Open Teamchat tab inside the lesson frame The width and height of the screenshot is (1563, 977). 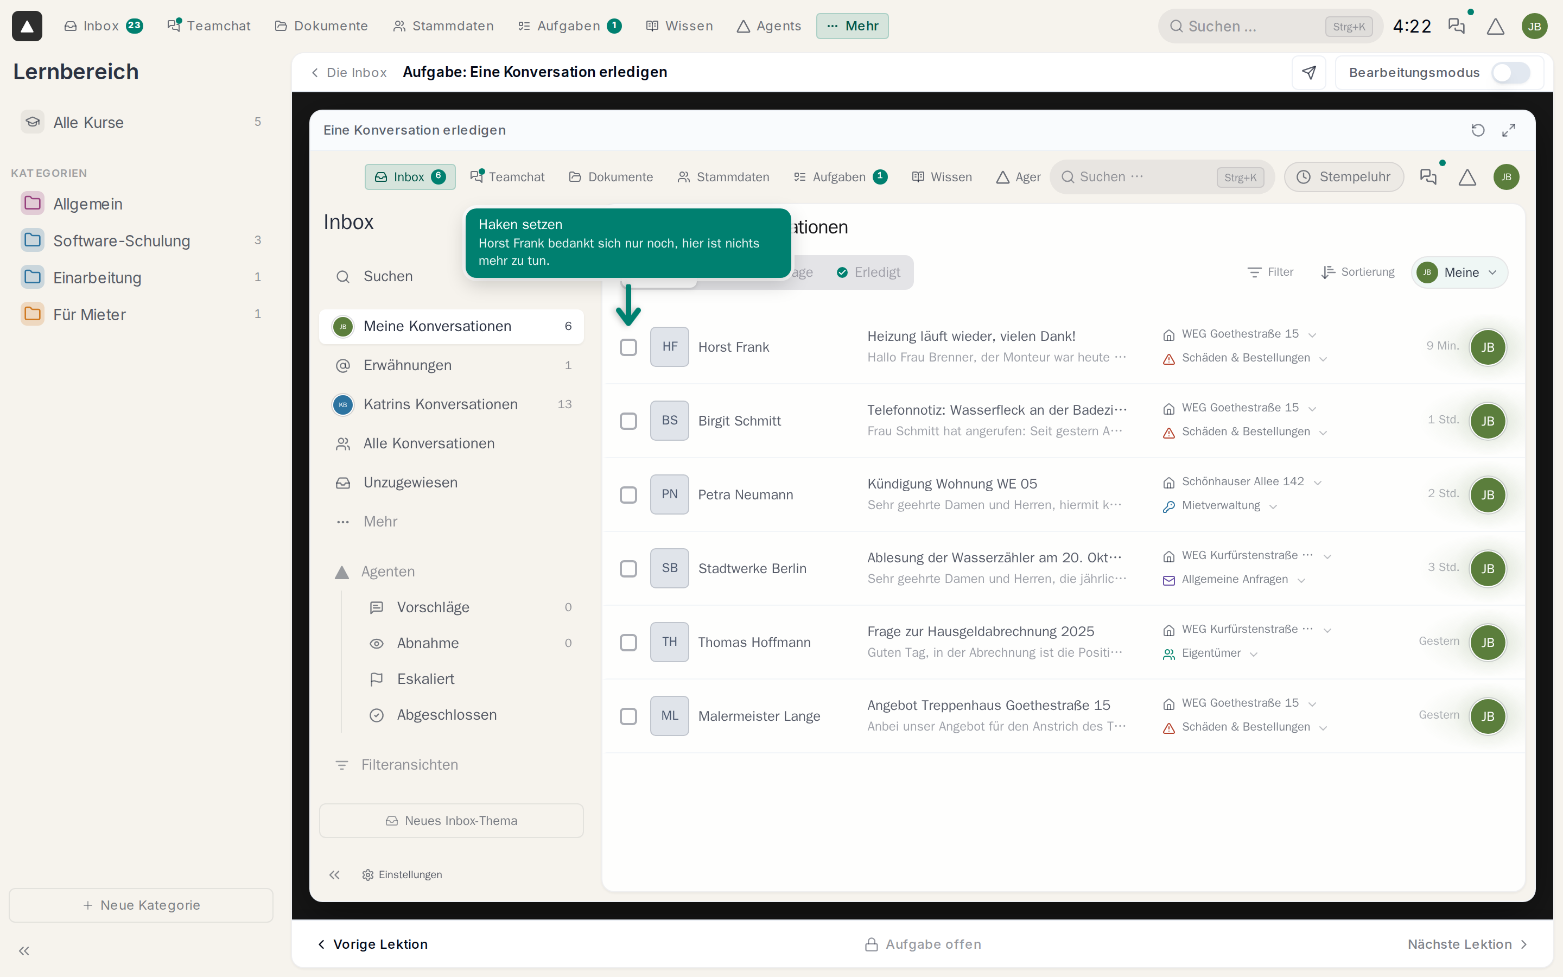tap(507, 176)
